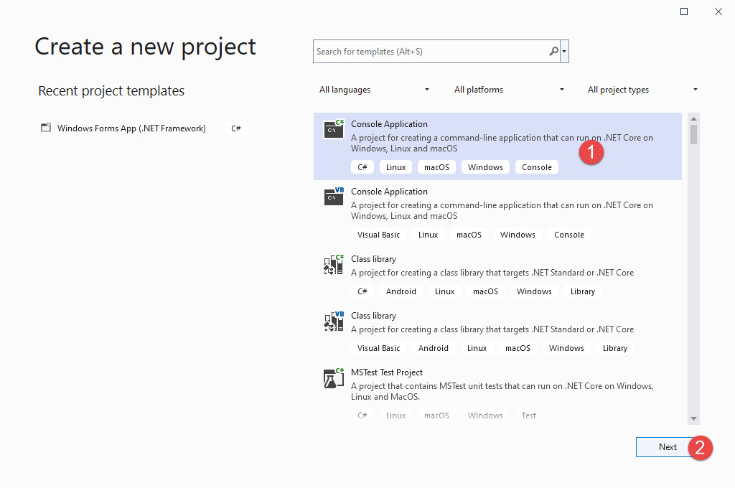Click the C# tag under Console Application
735x488 pixels.
[x=362, y=166]
